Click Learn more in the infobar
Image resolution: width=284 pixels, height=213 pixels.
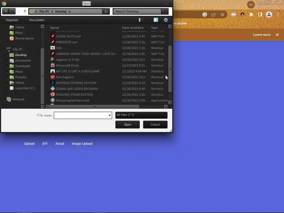[262, 35]
